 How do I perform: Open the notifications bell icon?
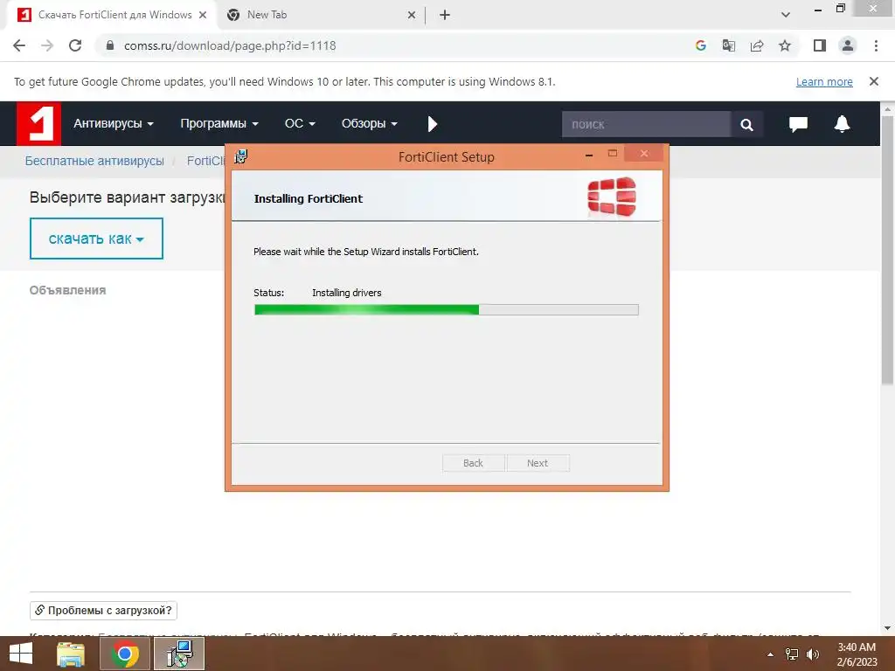click(x=842, y=124)
